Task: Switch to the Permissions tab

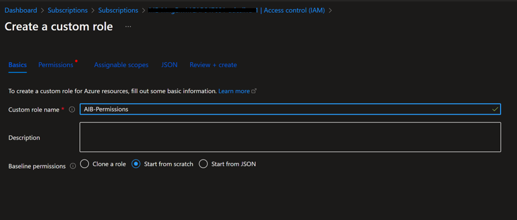Action: point(56,65)
